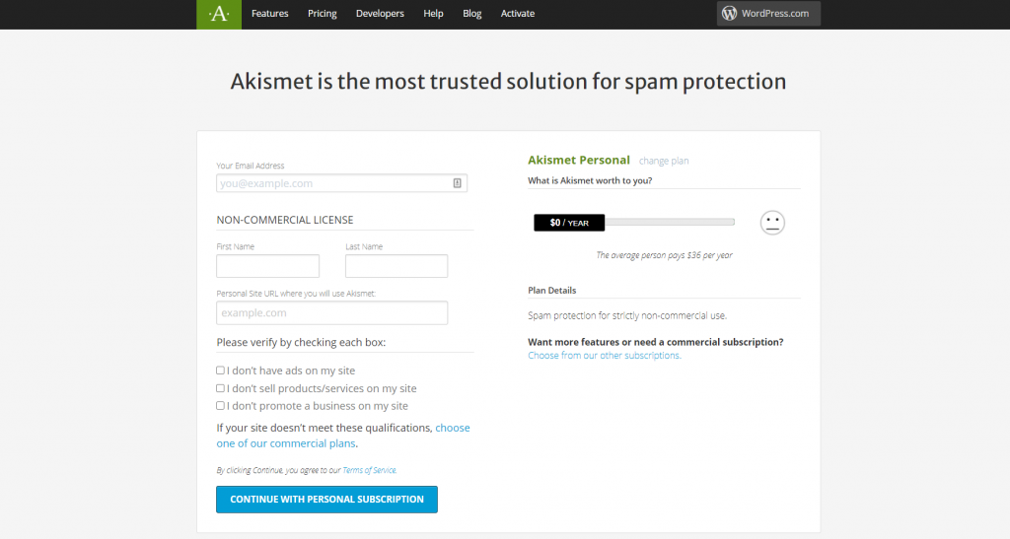Open the Developers nav link

tap(380, 14)
